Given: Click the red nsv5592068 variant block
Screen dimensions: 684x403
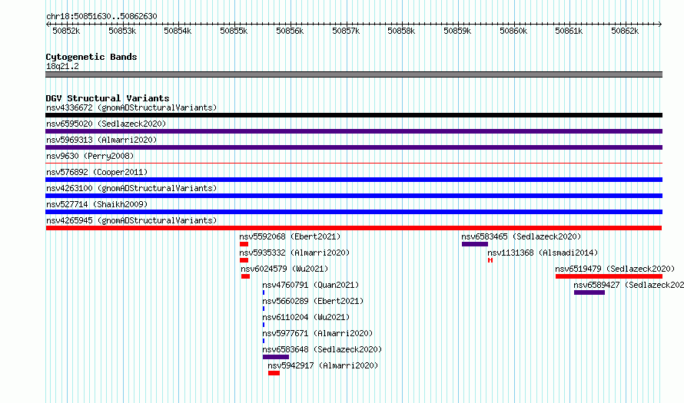Looking at the screenshot, I should [244, 244].
